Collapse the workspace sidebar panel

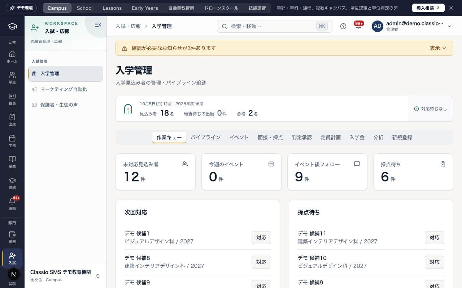coord(97,25)
